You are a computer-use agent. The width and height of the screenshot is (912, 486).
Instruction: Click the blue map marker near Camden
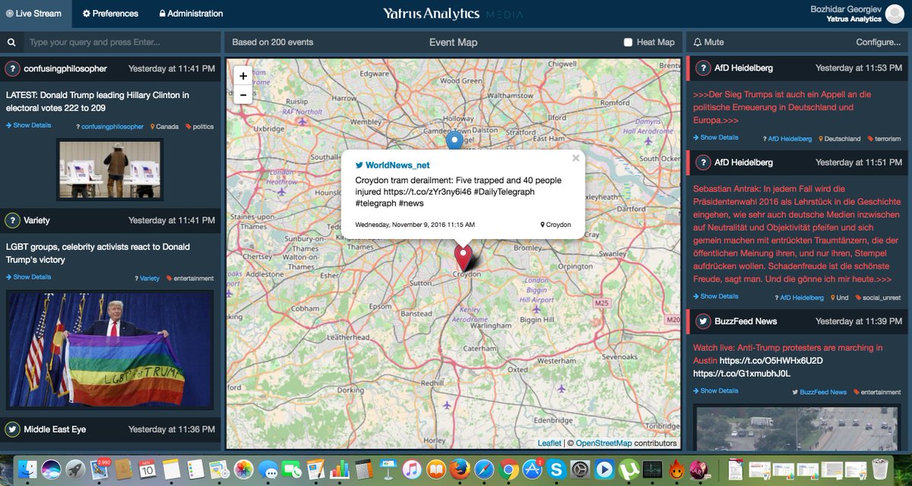click(454, 140)
